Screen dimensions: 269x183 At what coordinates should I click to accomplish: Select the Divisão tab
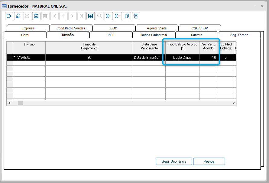tap(68, 35)
